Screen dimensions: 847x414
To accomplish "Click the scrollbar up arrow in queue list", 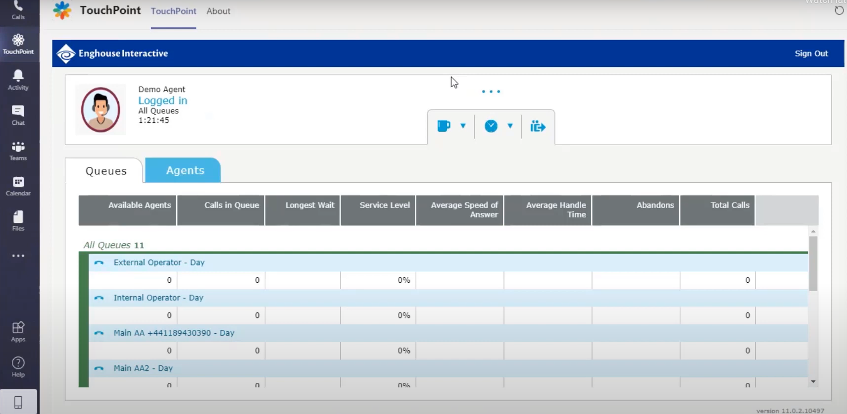I will [813, 231].
